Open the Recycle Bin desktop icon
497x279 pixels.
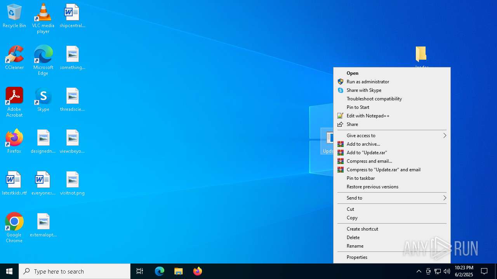[x=14, y=16]
